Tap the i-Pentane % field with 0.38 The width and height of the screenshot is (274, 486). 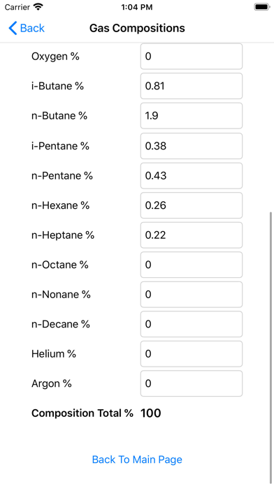192,146
